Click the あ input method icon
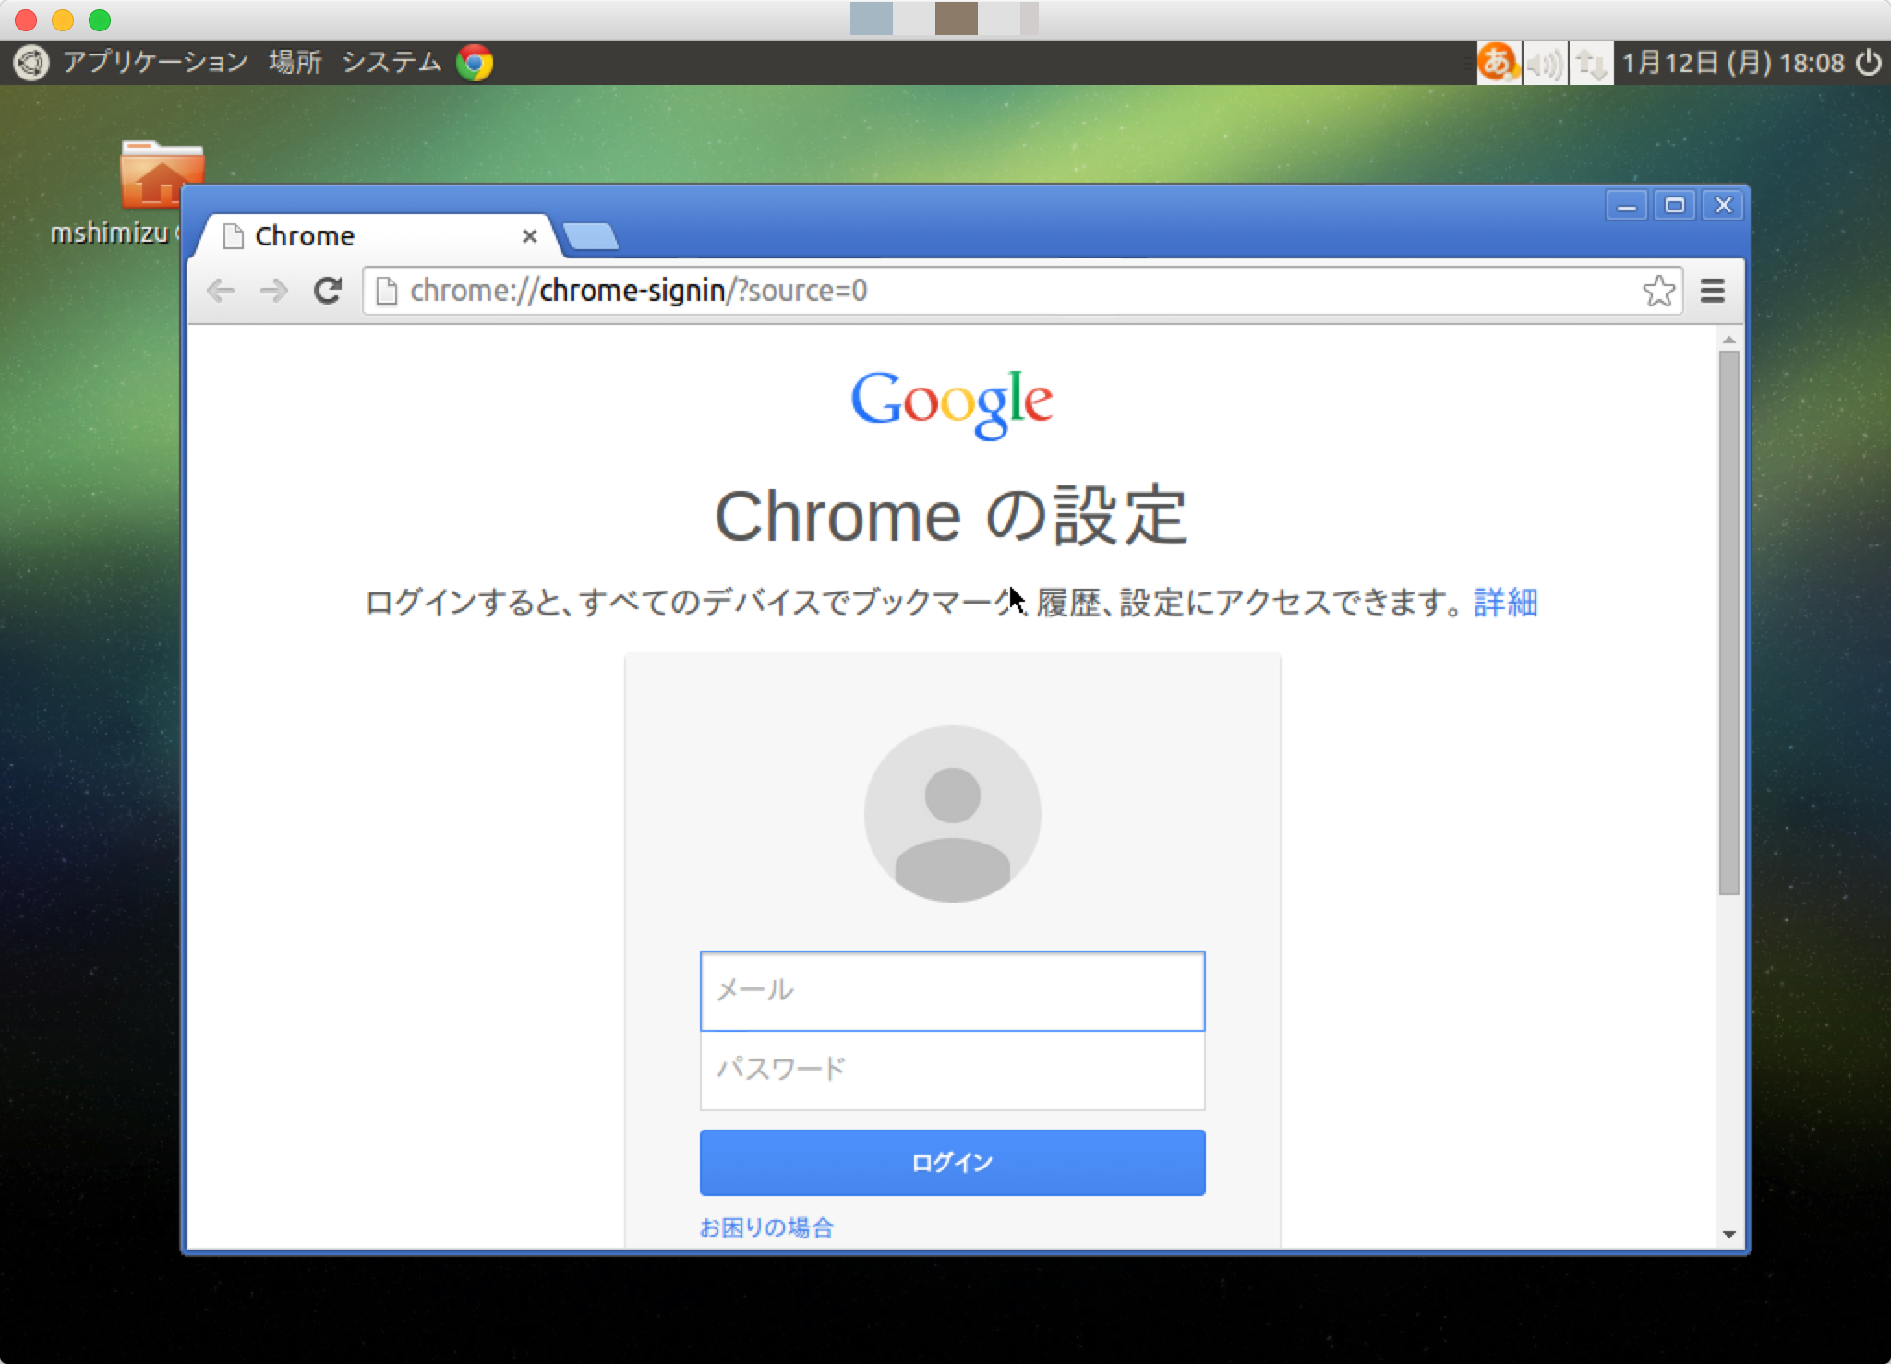This screenshot has width=1891, height=1364. tap(1498, 62)
